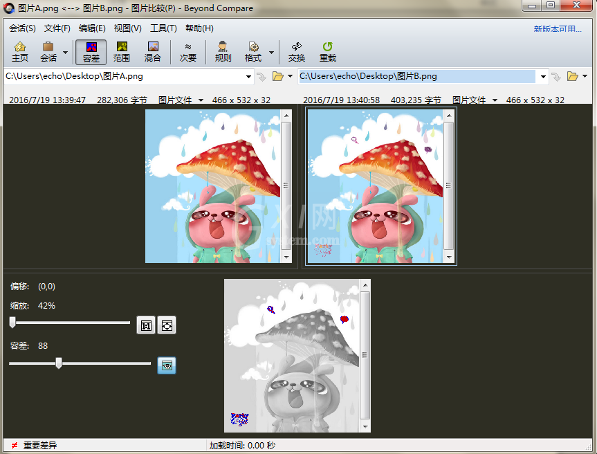Select the 容差 tolerance view mode
The height and width of the screenshot is (454, 597).
coord(91,52)
